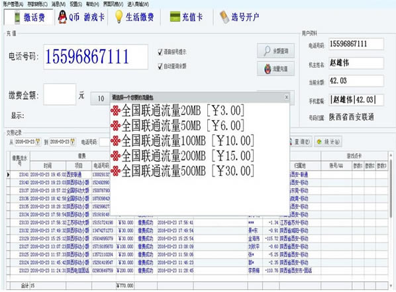Click the scrollbar up arrow in records table
The image size is (396, 292).
click(391, 155)
